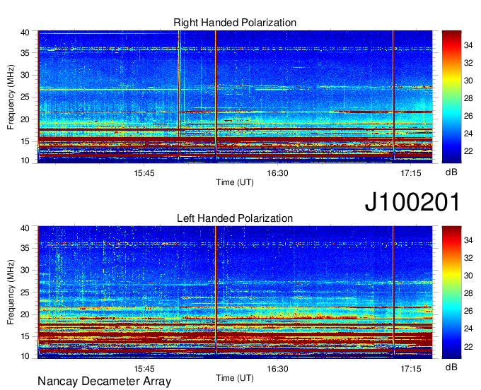Viewport: 481px width, 390px height.
Task: Click 16:30 tick label under Left Handed plot
Action: [x=277, y=369]
